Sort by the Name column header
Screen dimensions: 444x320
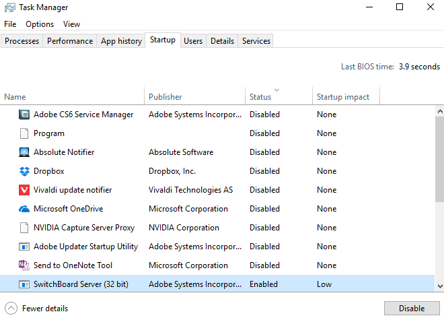point(72,97)
